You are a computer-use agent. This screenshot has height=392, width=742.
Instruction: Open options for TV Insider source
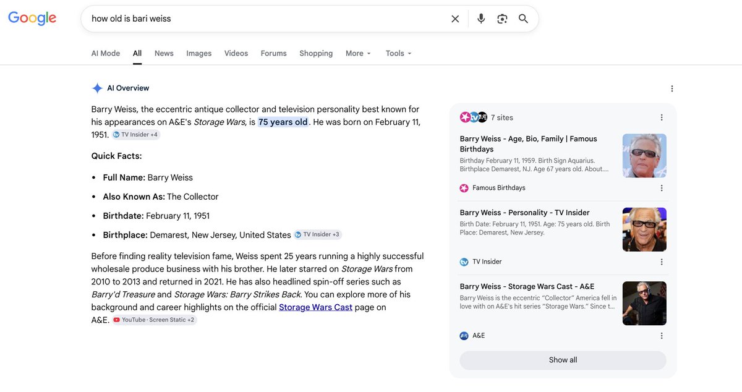pos(662,262)
